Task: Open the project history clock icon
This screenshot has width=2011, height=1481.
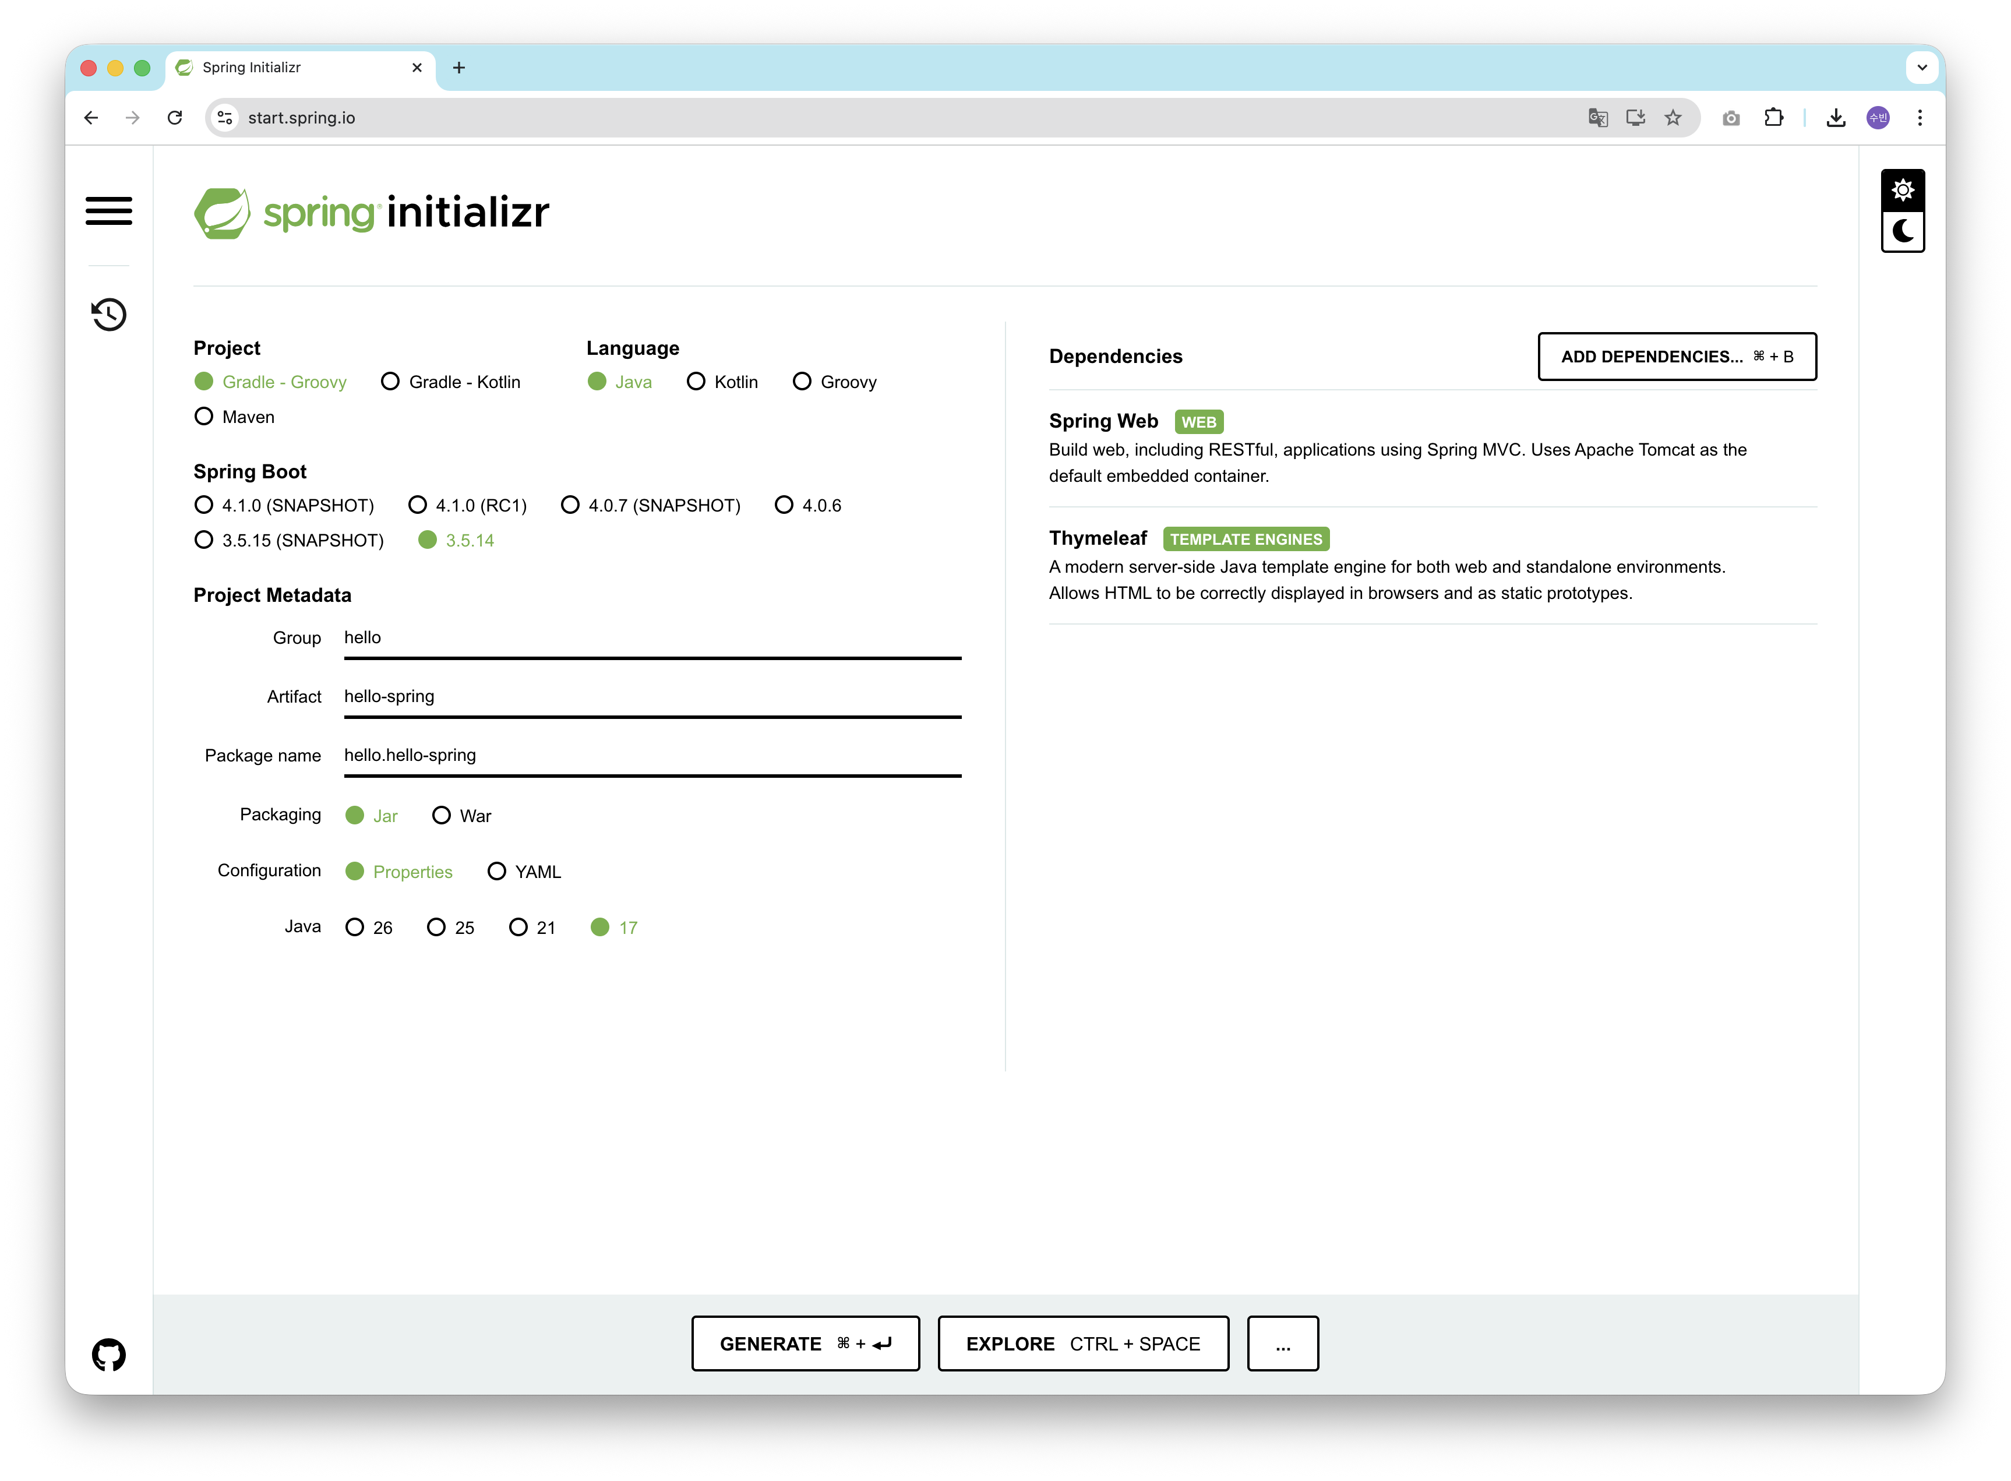Action: tap(108, 315)
